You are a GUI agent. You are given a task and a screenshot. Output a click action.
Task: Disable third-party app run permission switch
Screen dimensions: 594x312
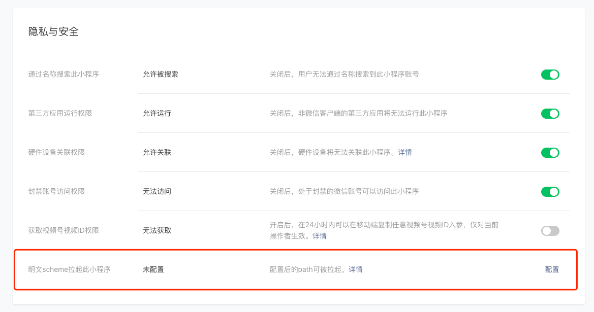pos(550,114)
